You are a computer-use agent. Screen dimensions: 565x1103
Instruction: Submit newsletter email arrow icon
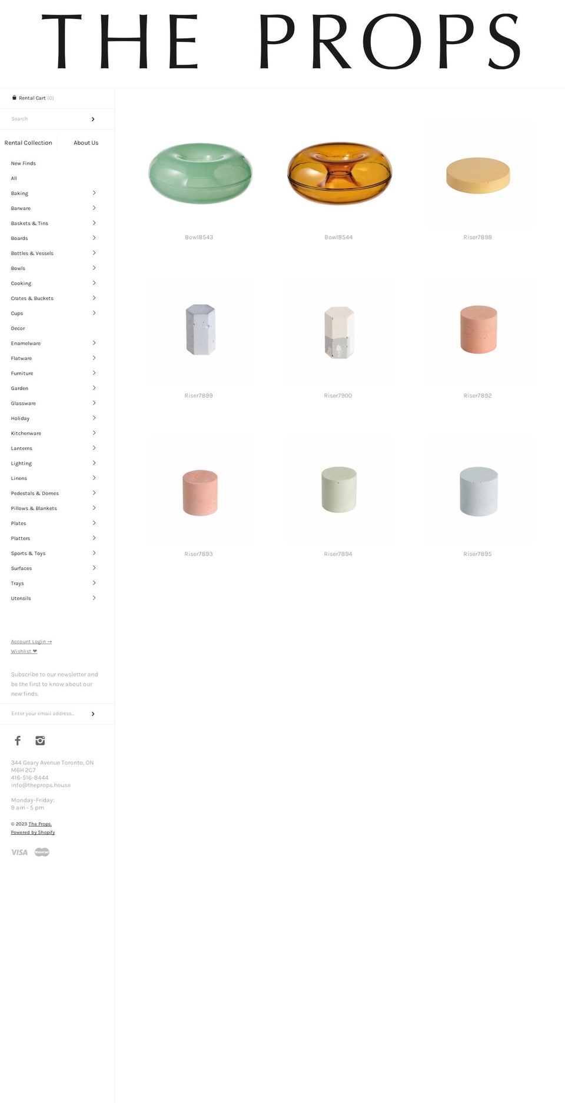click(93, 714)
